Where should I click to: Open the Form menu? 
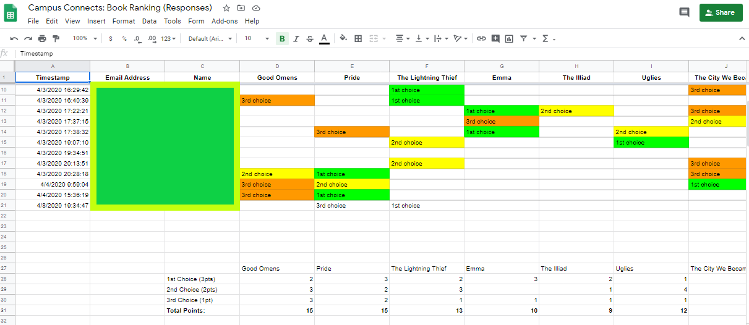[x=196, y=21]
